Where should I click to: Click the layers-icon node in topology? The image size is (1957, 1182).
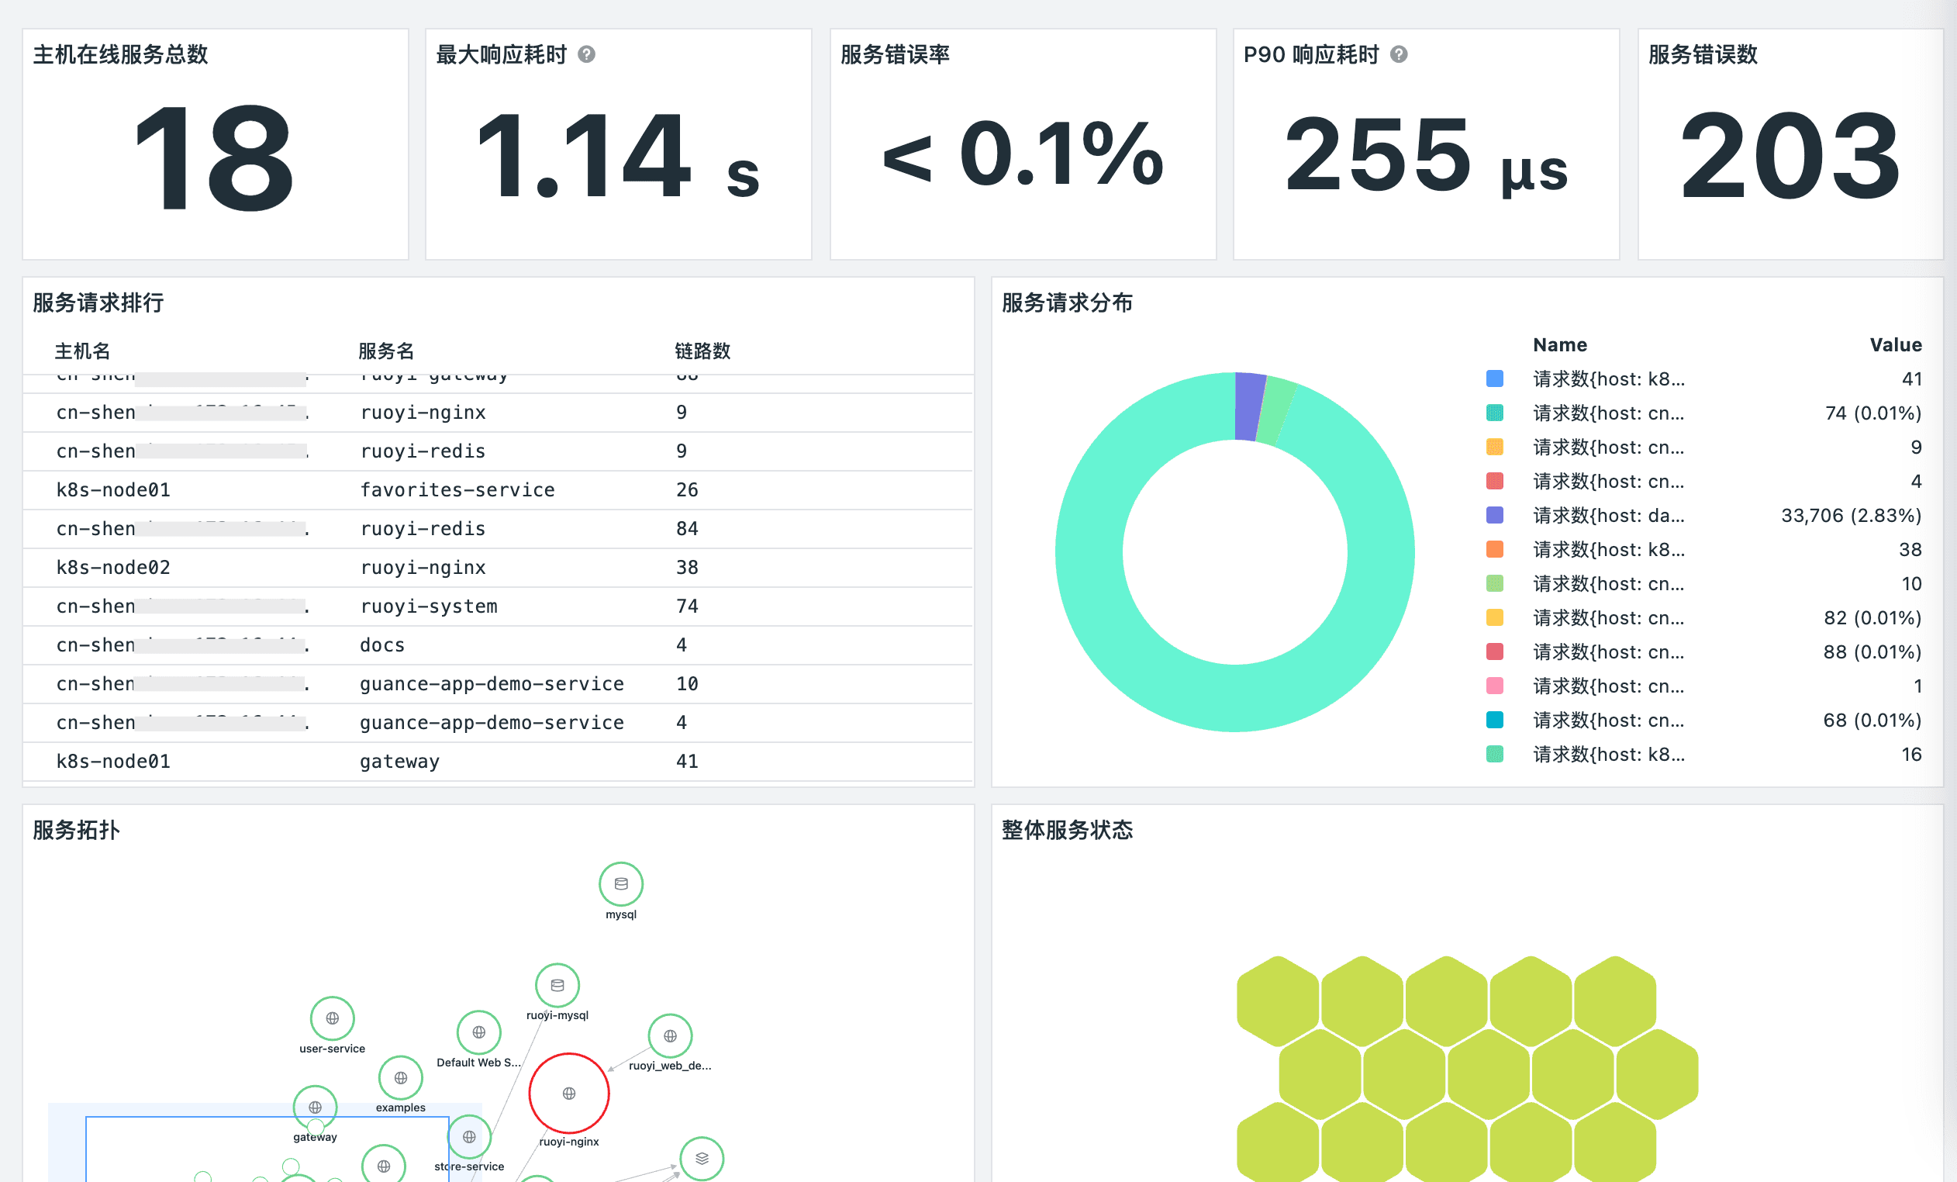click(x=702, y=1158)
